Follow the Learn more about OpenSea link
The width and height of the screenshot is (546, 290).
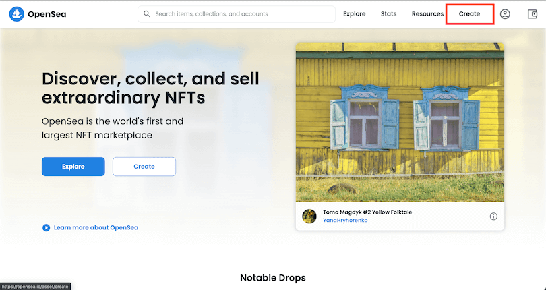coord(96,228)
